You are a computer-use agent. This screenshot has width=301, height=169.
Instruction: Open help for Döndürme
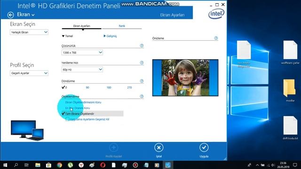(142, 81)
